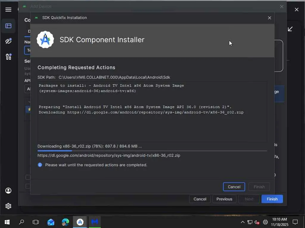Open the notification center icon
The height and width of the screenshot is (228, 305).
pyautogui.click(x=295, y=222)
